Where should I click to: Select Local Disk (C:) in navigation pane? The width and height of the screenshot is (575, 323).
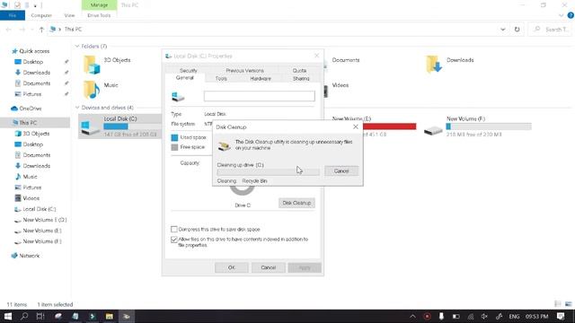(x=40, y=209)
